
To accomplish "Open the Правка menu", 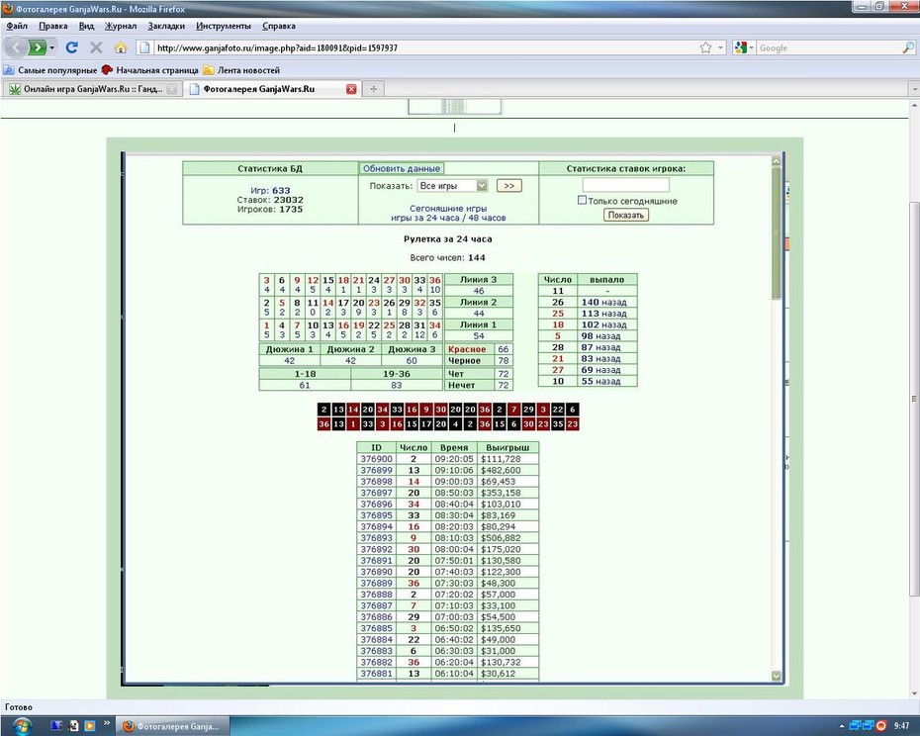I will [x=52, y=26].
